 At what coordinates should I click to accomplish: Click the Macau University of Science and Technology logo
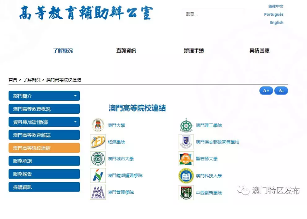[x=186, y=176]
